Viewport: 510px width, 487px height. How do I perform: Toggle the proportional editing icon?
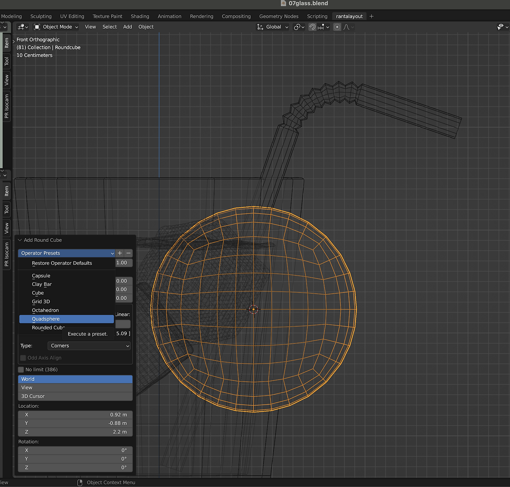pos(337,27)
